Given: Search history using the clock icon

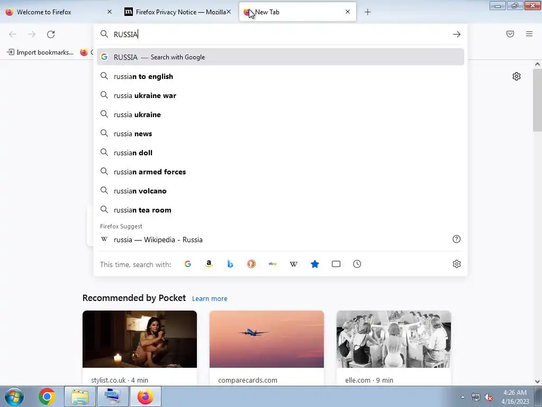Looking at the screenshot, I should [x=357, y=264].
